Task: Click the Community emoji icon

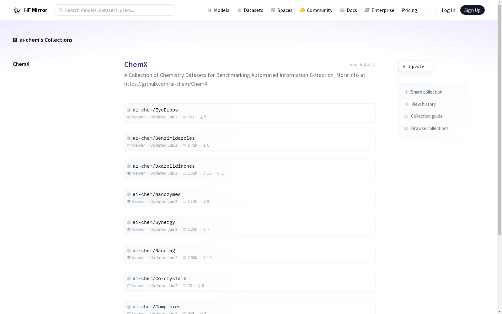Action: coord(302,10)
